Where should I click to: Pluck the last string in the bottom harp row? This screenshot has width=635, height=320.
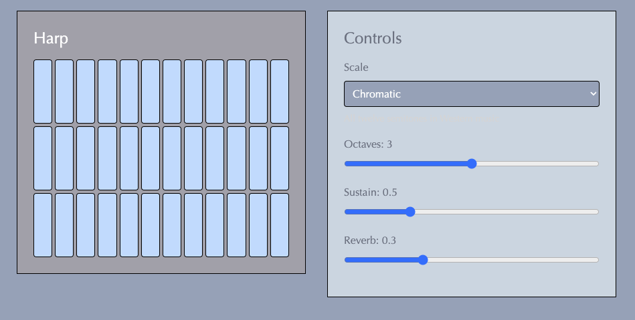280,225
